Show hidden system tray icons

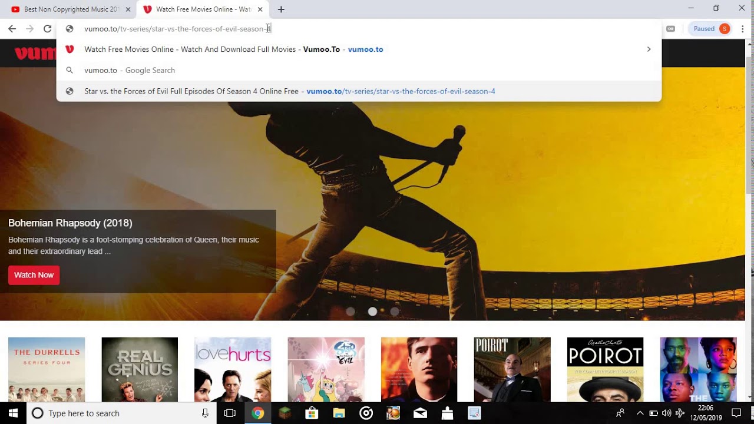pos(640,413)
